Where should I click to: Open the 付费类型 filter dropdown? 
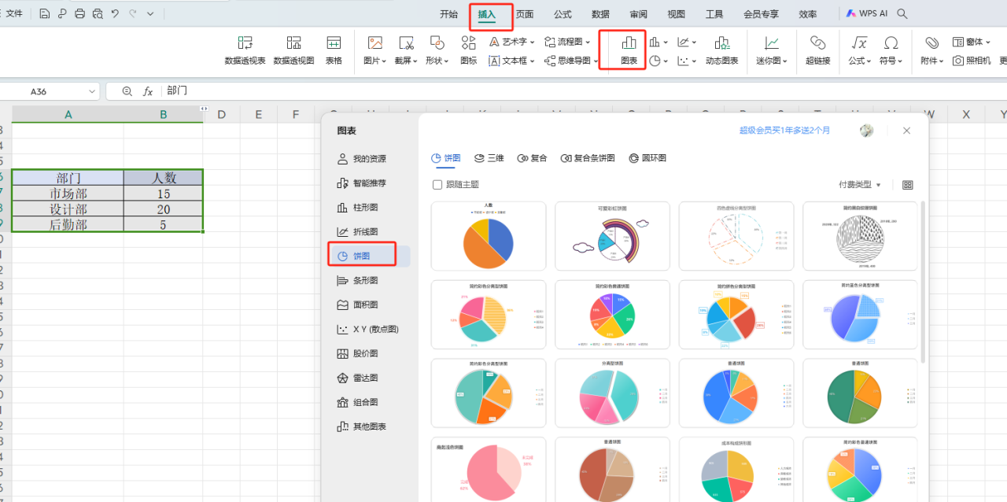860,185
